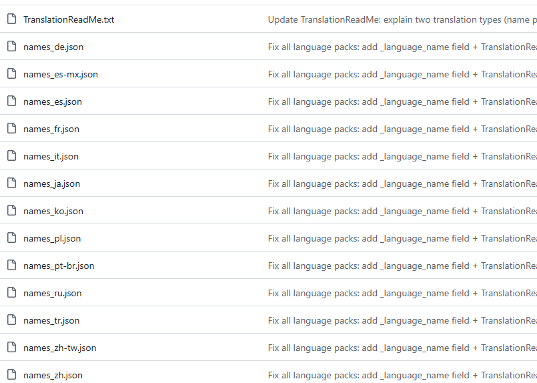Click file icon beside names_fr.json
The image size is (537, 383).
point(11,129)
